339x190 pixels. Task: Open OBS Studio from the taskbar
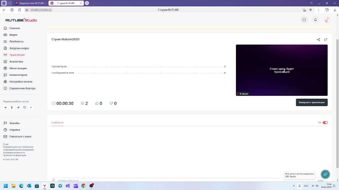coord(91,186)
